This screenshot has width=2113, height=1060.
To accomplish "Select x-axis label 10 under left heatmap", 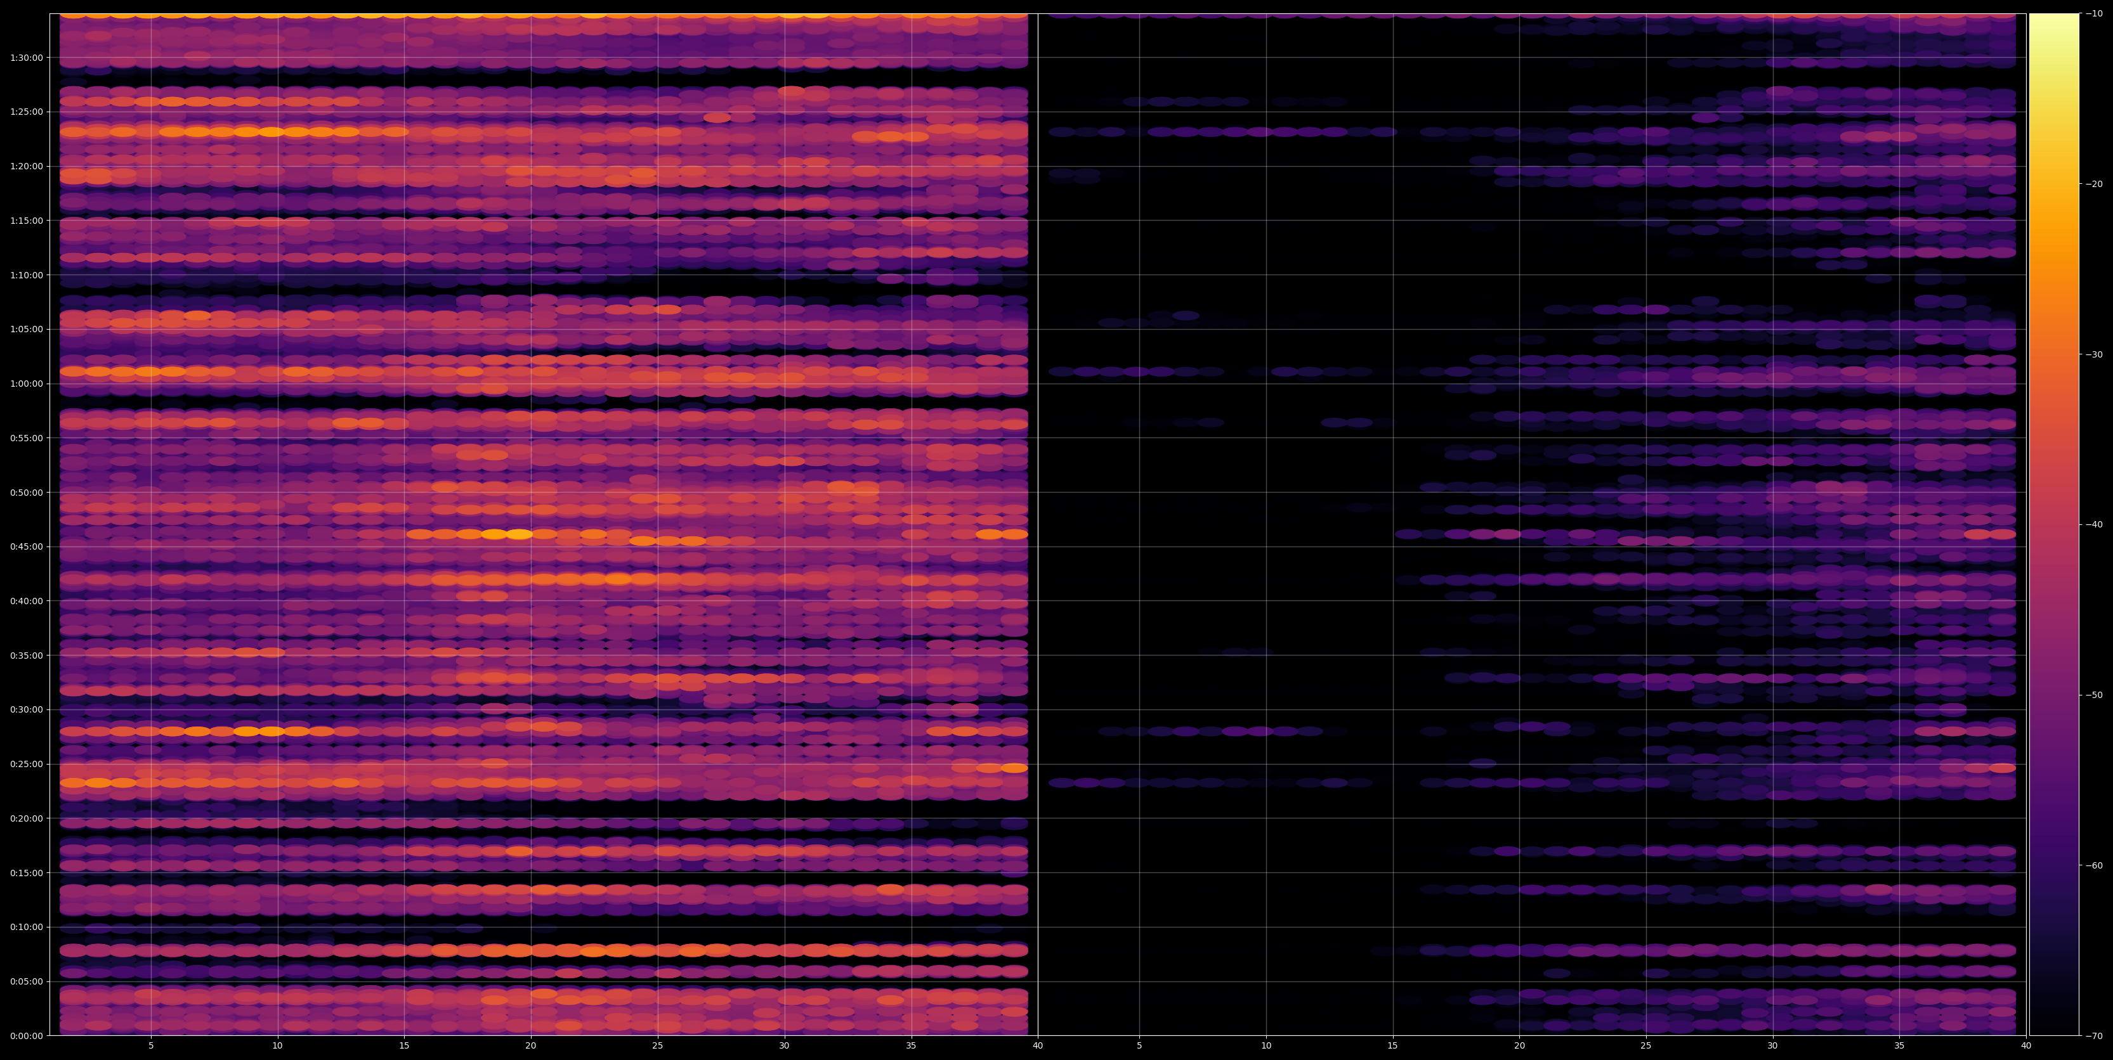I will [x=277, y=1046].
